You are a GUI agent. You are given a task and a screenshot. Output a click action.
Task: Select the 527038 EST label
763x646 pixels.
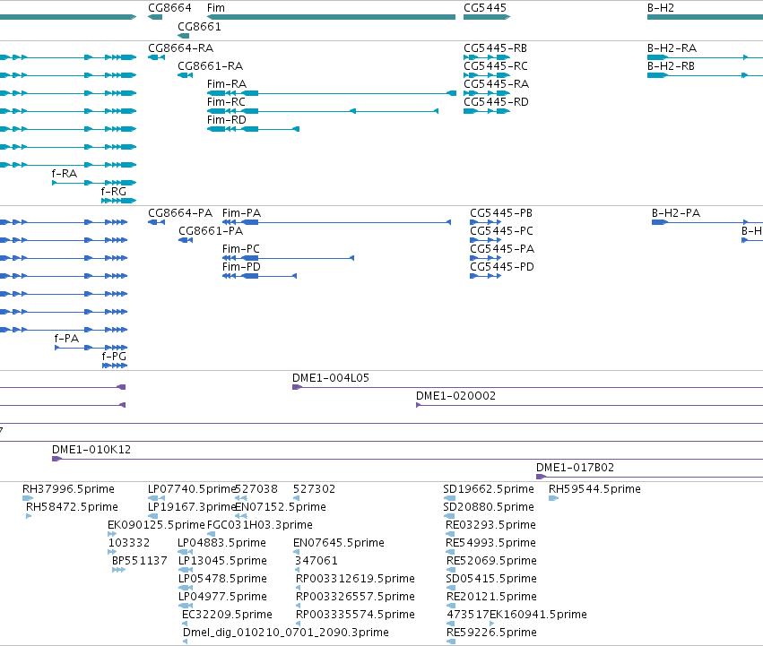(x=256, y=489)
